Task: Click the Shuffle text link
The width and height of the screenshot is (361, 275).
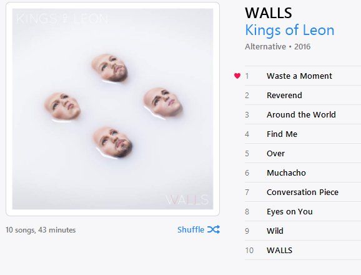Action: (190, 229)
